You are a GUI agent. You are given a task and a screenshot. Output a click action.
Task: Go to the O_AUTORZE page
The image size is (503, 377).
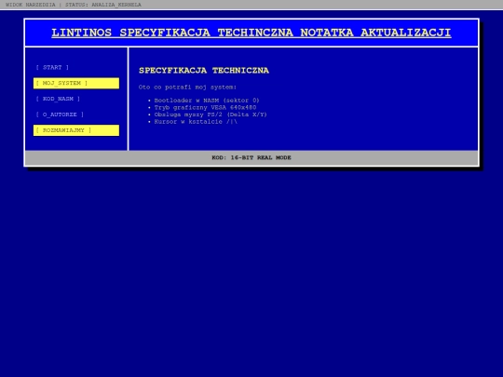pos(60,114)
